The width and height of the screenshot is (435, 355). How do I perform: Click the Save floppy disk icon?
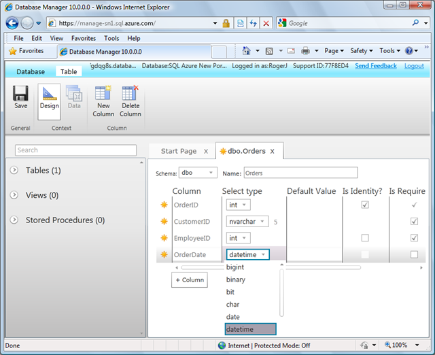[x=20, y=93]
